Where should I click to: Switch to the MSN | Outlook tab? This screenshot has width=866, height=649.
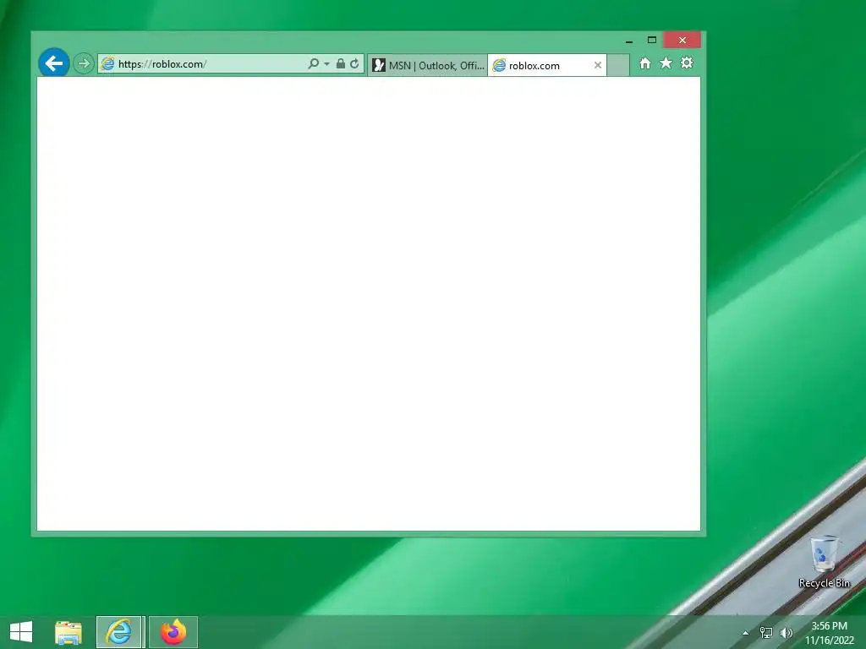coord(428,65)
